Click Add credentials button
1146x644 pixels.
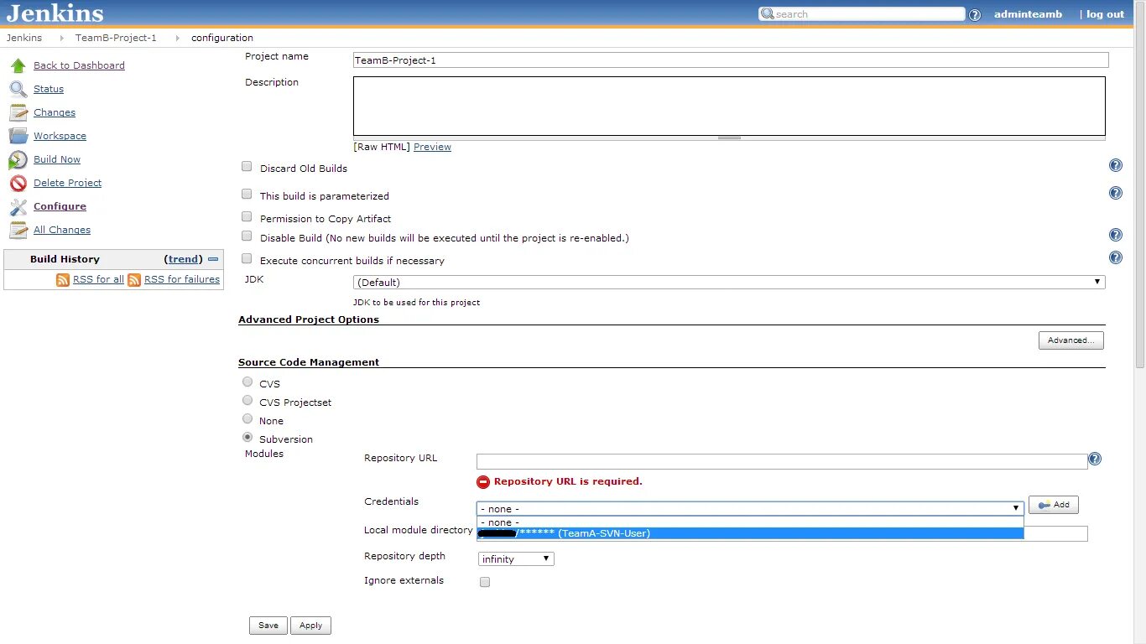coord(1054,505)
